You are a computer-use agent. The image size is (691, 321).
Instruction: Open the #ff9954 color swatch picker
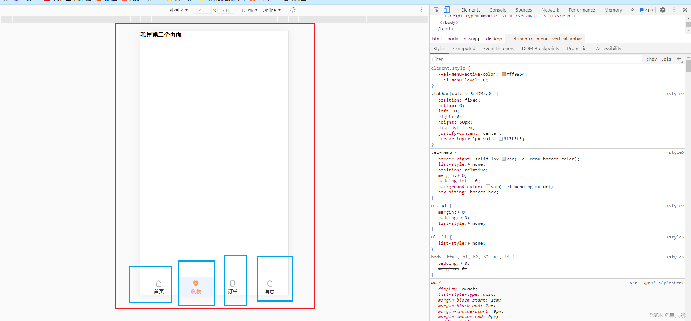(503, 75)
